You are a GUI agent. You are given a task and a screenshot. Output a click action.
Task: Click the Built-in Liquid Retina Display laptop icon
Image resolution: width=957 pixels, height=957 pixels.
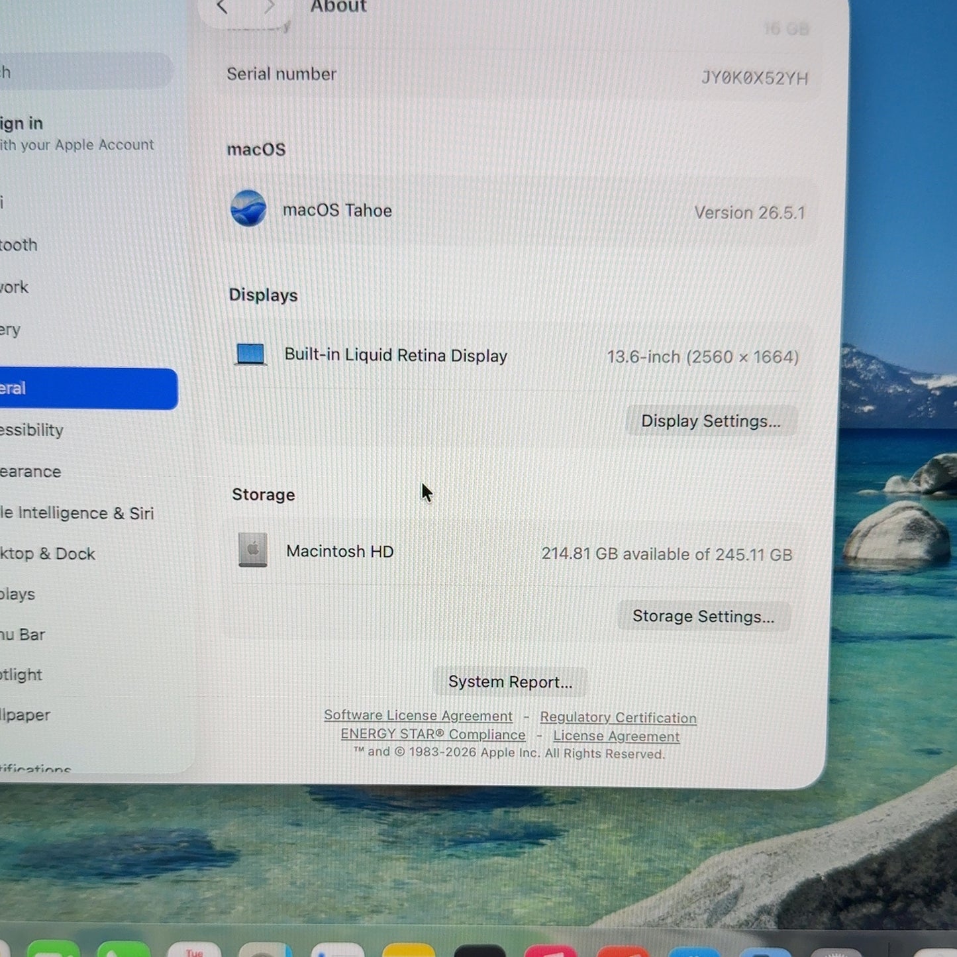point(251,354)
